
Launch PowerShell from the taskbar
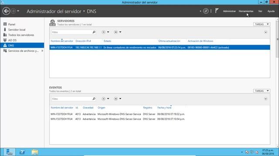pyautogui.click(x=22, y=152)
